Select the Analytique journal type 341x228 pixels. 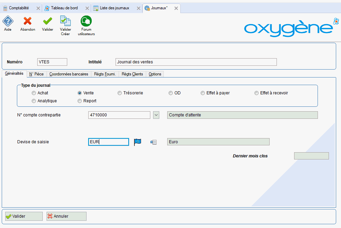[34, 101]
